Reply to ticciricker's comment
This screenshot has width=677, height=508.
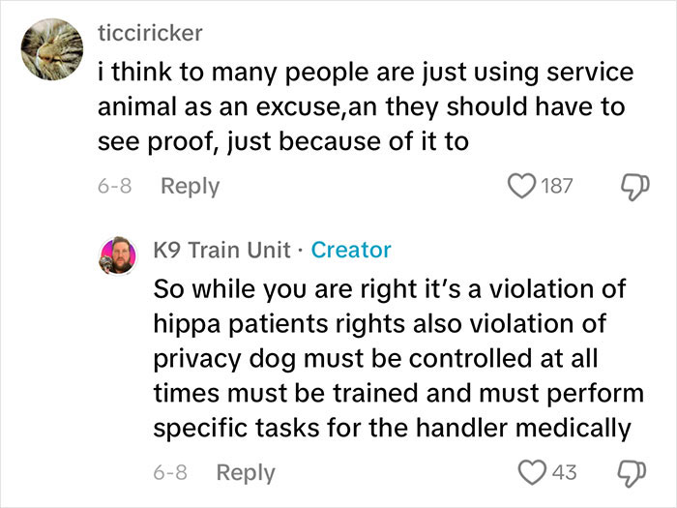coord(189,186)
